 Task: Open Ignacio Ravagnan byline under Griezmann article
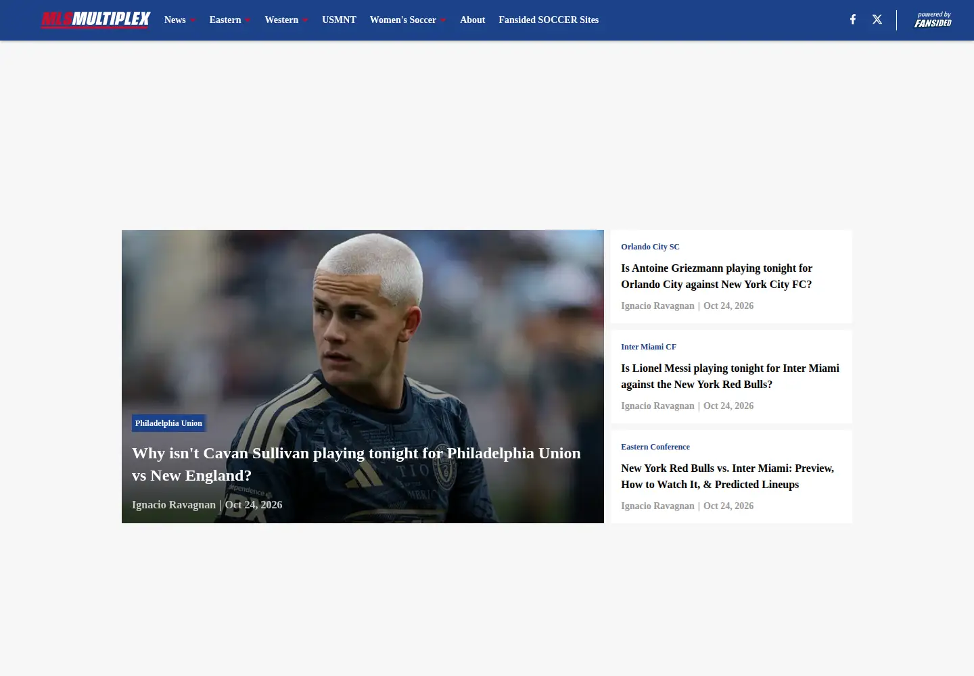tap(657, 306)
